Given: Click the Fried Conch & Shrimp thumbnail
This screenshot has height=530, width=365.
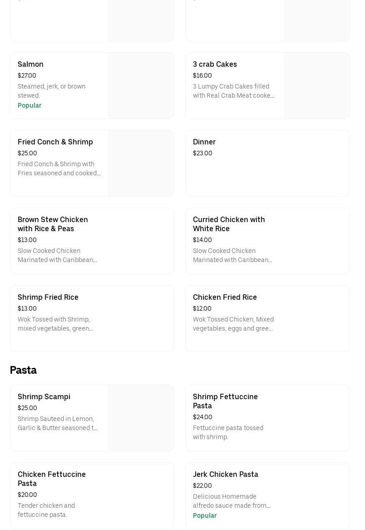Looking at the screenshot, I should (141, 163).
